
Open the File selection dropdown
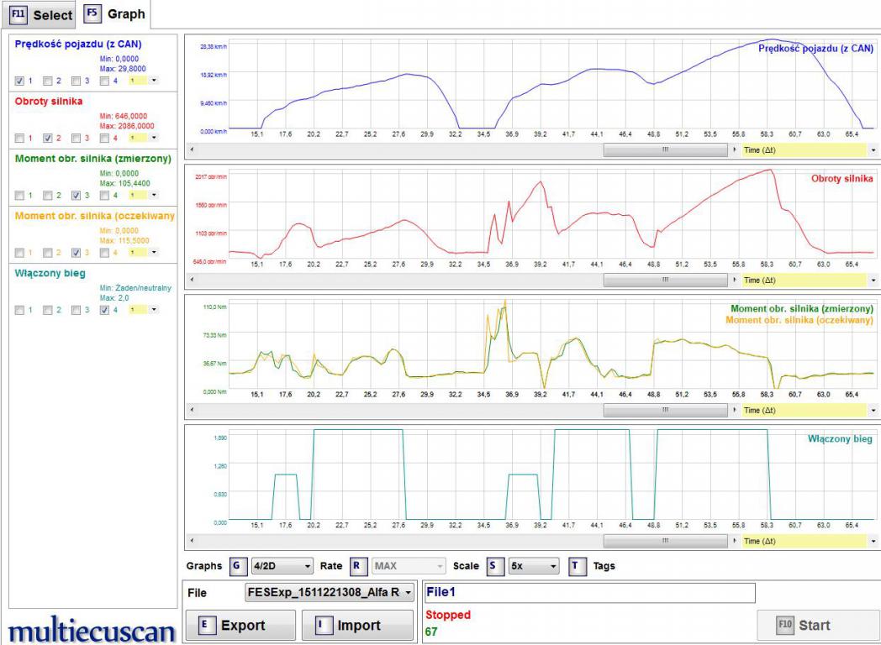(330, 594)
